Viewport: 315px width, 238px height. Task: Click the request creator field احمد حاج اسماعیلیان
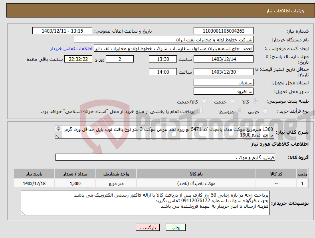point(174,49)
